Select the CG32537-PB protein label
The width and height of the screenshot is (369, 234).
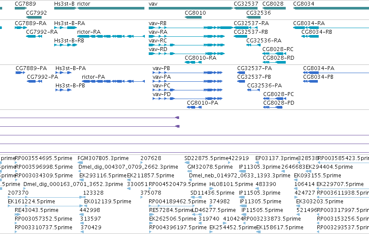pyautogui.click(x=254, y=77)
